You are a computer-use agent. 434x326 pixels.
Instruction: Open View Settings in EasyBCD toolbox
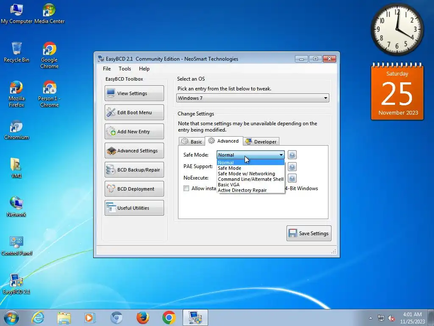(134, 93)
